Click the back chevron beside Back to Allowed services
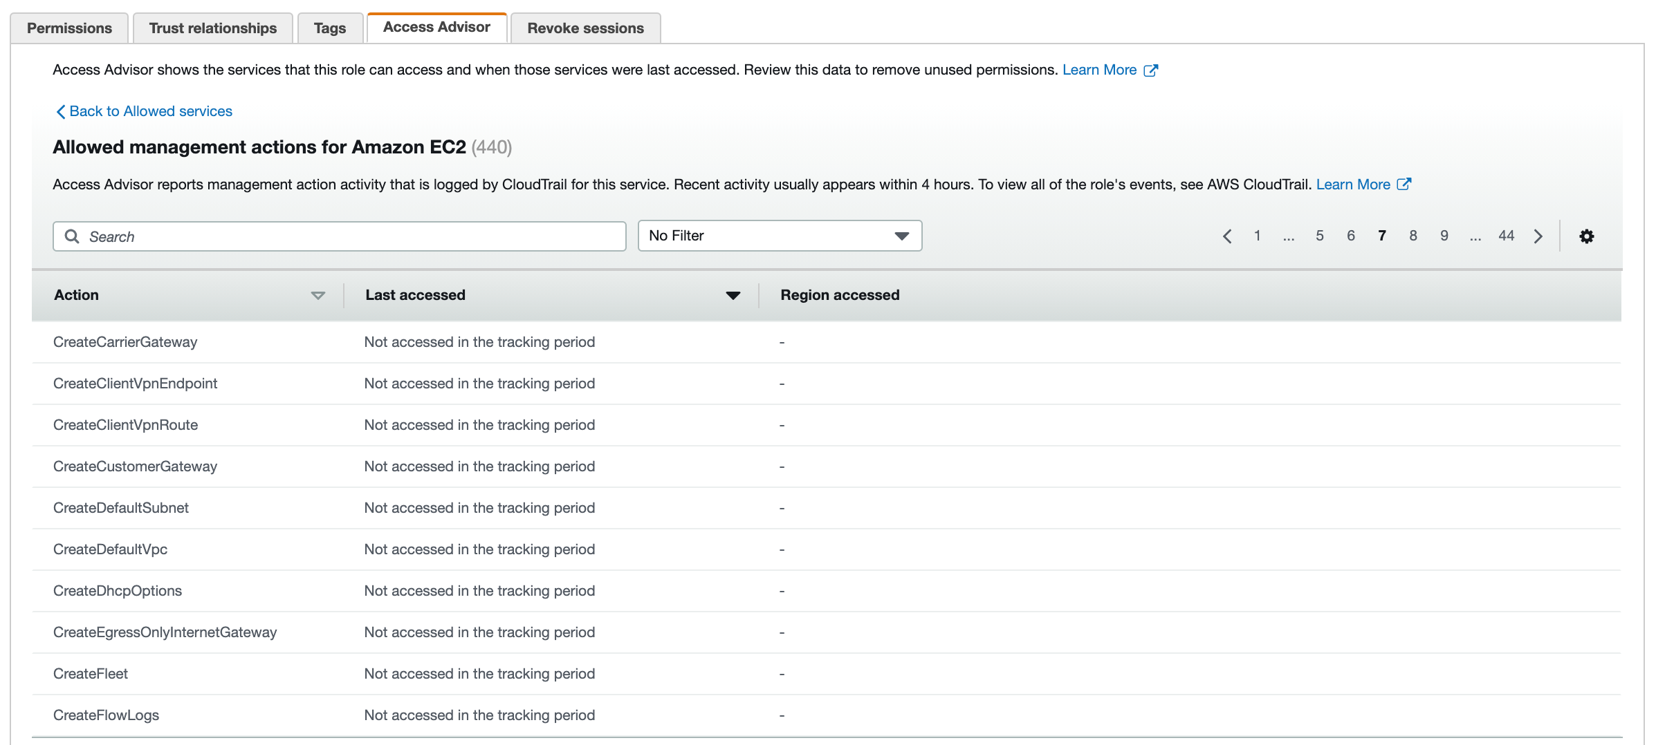 59,111
